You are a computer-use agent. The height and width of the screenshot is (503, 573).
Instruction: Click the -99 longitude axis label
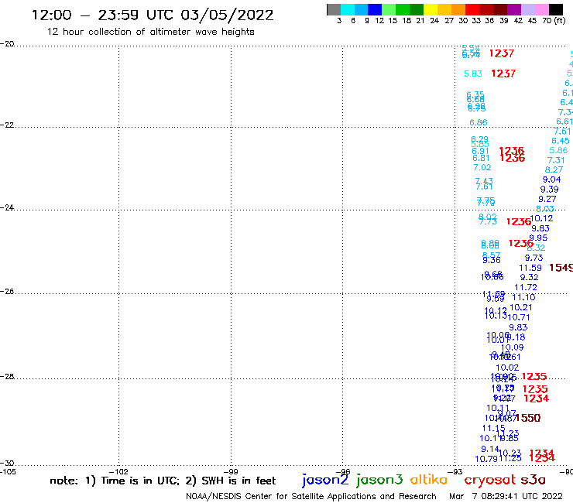(231, 471)
